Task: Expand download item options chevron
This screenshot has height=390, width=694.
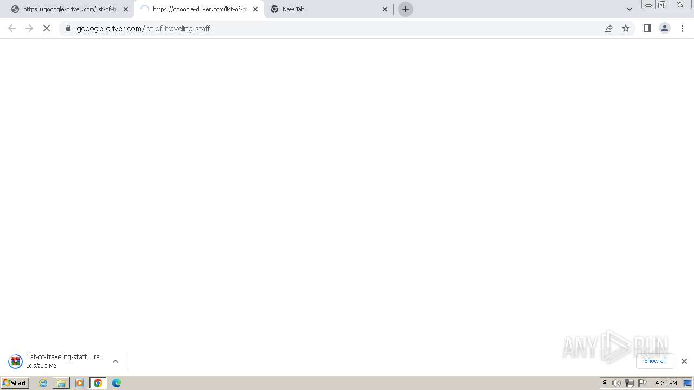Action: point(115,361)
